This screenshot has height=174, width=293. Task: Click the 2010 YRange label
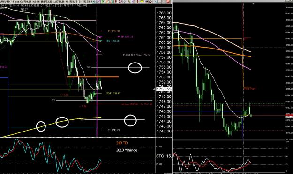coord(127,150)
